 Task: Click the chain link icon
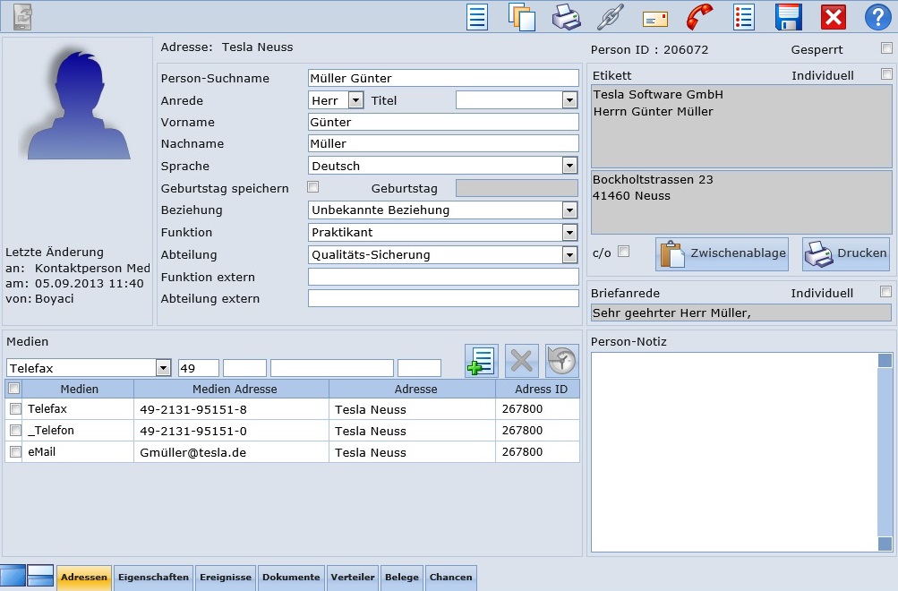(610, 17)
